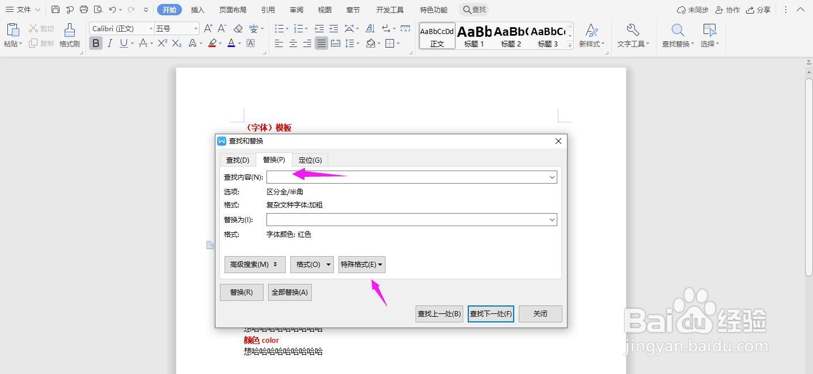813x374 pixels.
Task: Click the Share (分享) icon
Action: coord(759,10)
